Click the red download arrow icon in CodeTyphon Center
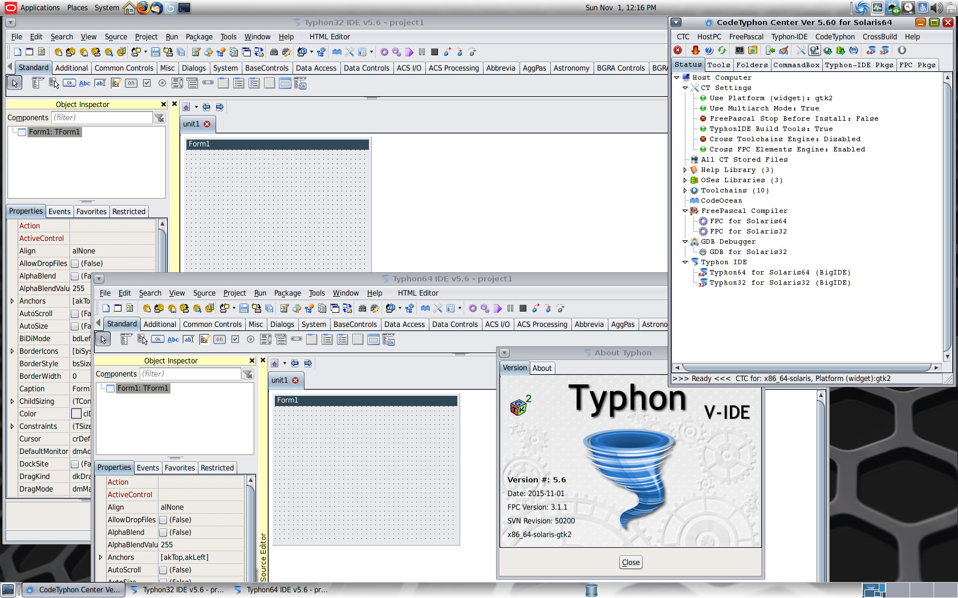The width and height of the screenshot is (958, 598). coord(695,51)
